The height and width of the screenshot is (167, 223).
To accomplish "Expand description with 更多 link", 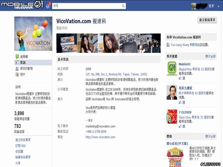I will click(89, 120).
